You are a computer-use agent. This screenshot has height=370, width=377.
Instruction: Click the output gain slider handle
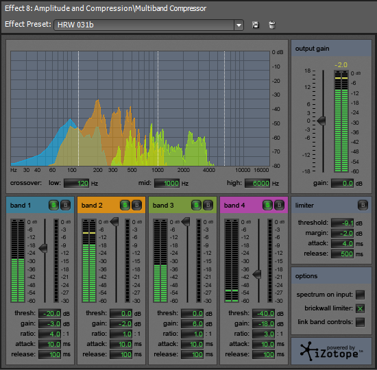click(321, 121)
